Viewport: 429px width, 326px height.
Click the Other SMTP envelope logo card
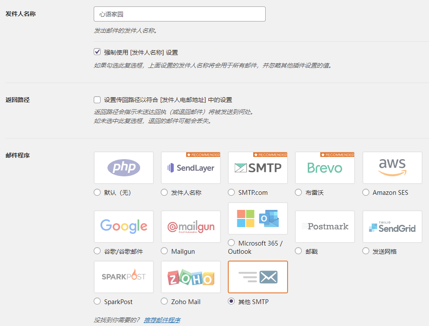pos(258,277)
